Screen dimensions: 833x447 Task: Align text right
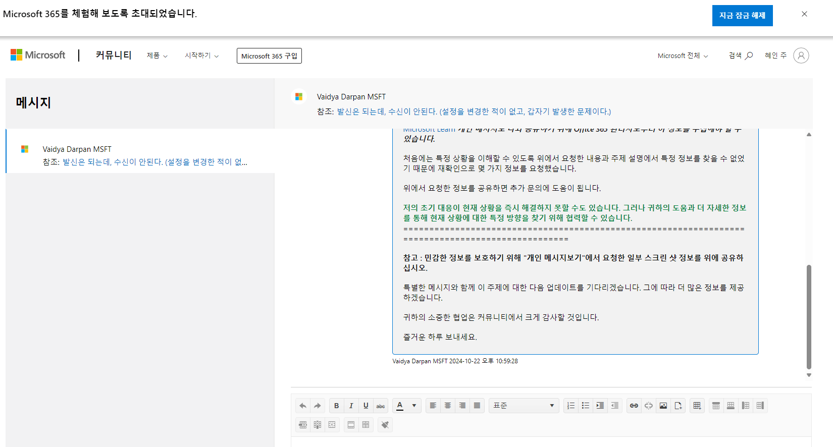462,406
